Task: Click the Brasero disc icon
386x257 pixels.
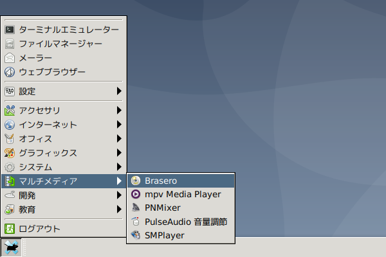Action: 136,181
